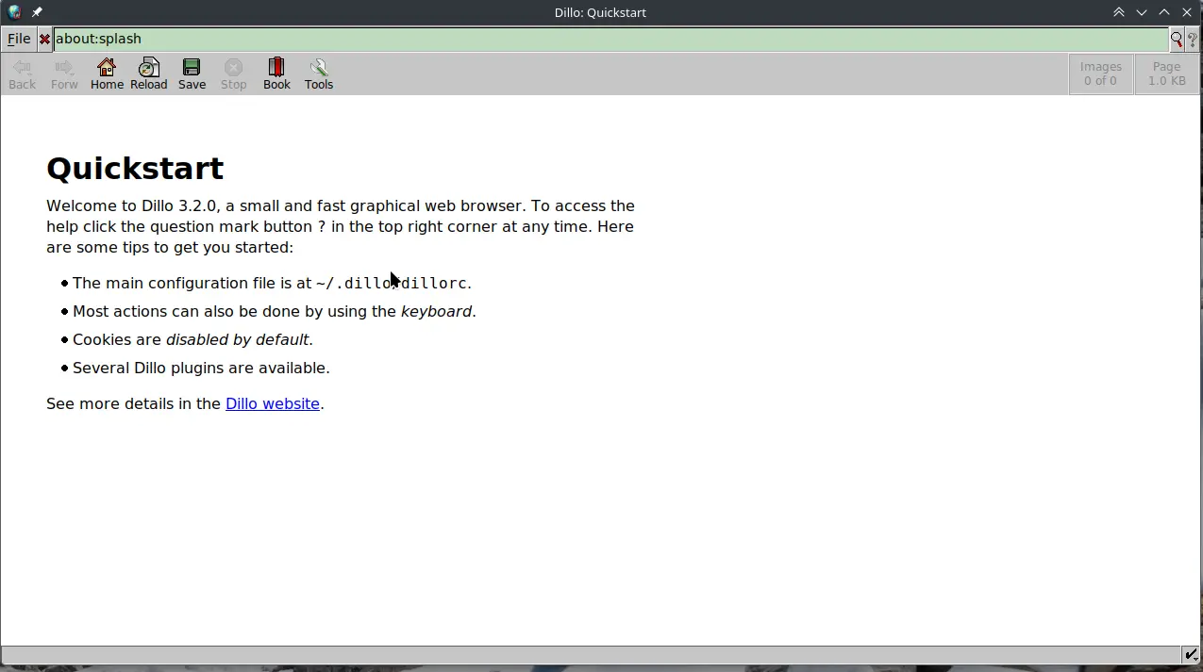This screenshot has height=672, width=1203.
Task: Open the window menu icon in title bar
Action: pyautogui.click(x=14, y=12)
